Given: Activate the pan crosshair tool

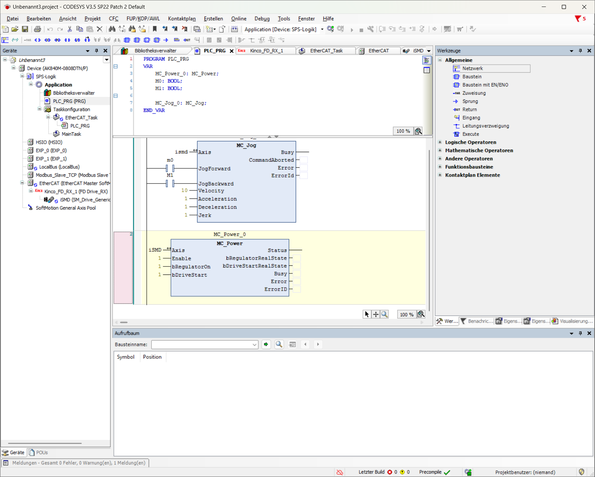Looking at the screenshot, I should tap(376, 314).
